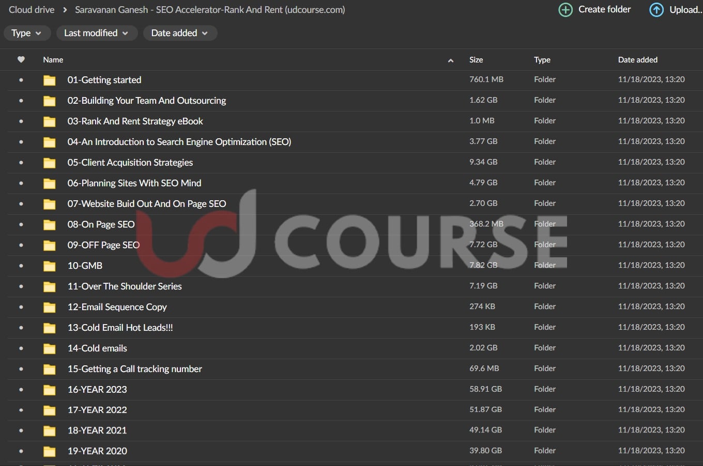The image size is (703, 466).
Task: Expand the Last modified filter dropdown
Action: click(96, 33)
